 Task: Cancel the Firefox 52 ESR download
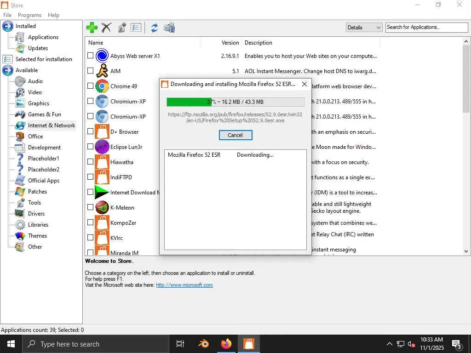[x=235, y=135]
